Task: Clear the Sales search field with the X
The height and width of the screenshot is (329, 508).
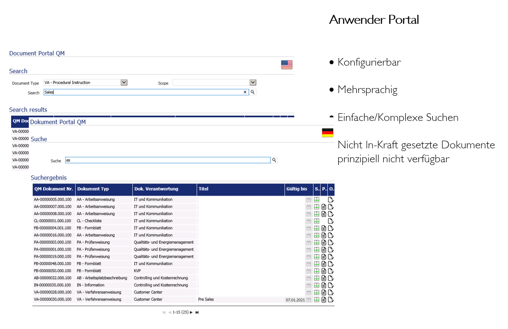Action: (245, 92)
